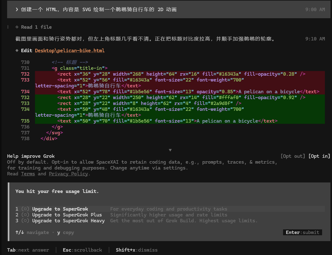Click the 9:00 AM timestamp
The width and height of the screenshot is (332, 255).
click(x=315, y=10)
